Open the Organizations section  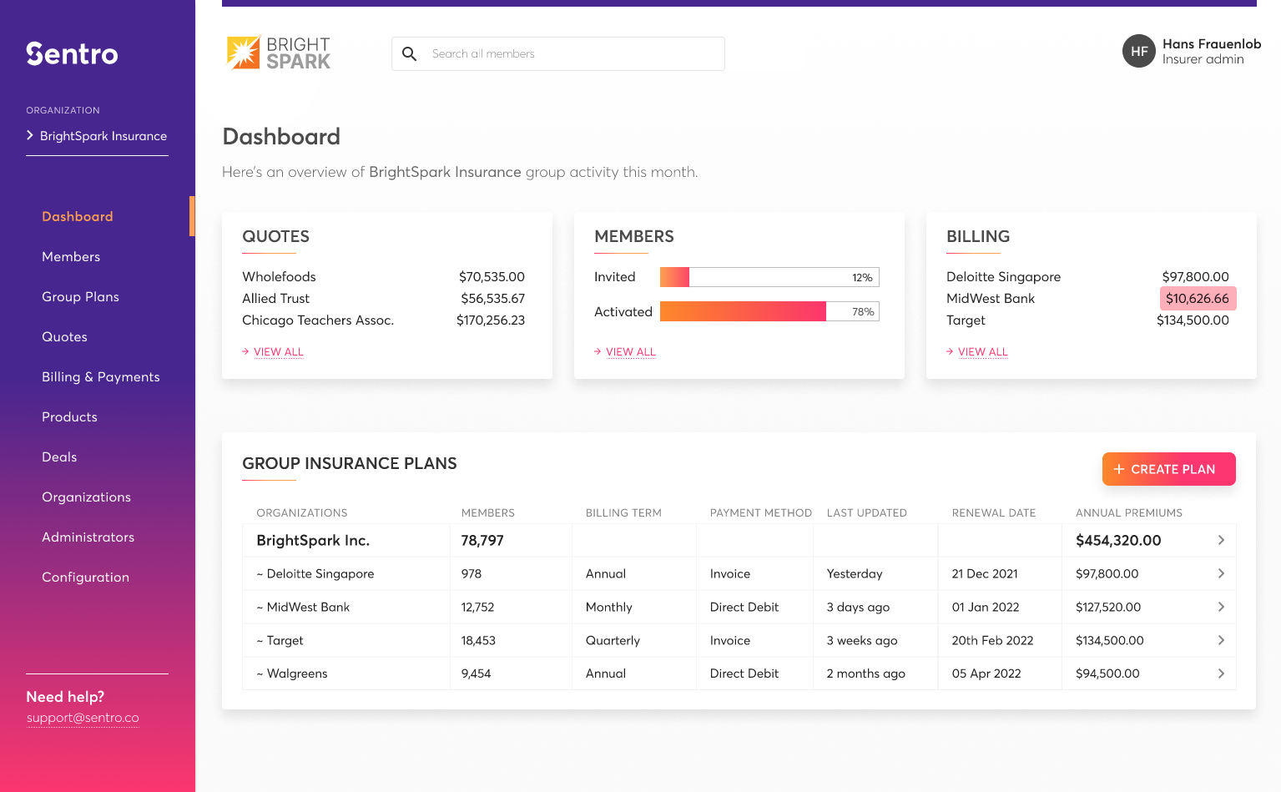pyautogui.click(x=86, y=497)
